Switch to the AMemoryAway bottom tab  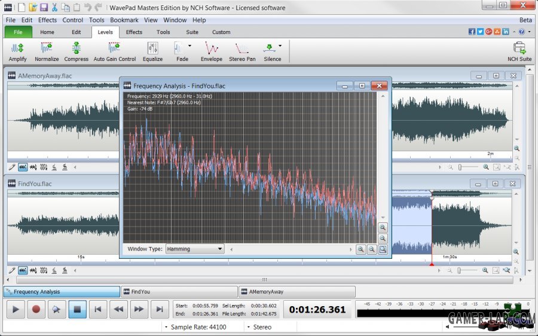point(296,291)
